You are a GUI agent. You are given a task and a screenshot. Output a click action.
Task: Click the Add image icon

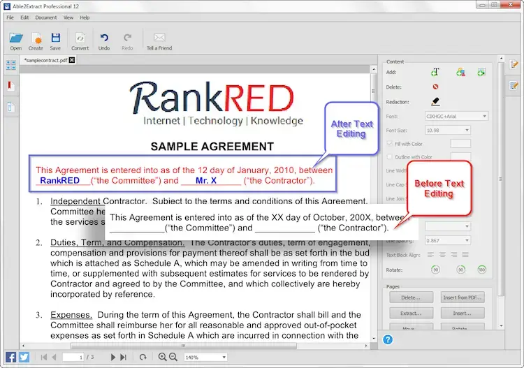coord(481,72)
